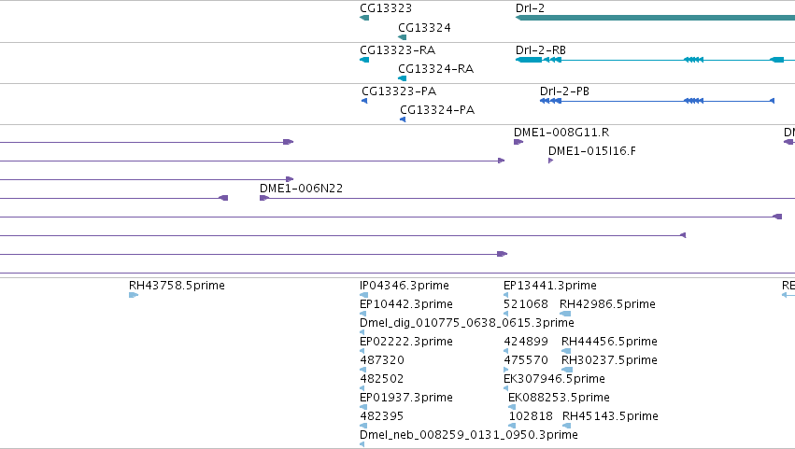Click the CG13323-PA protein label
Screen dimensions: 795x449
(x=399, y=91)
